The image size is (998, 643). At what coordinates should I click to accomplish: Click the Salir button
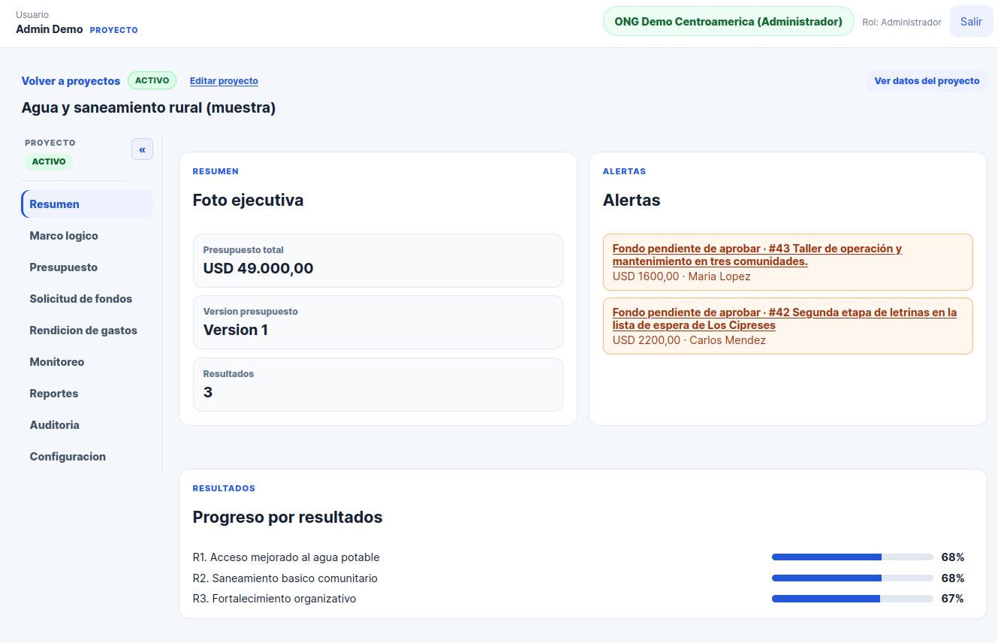point(971,22)
